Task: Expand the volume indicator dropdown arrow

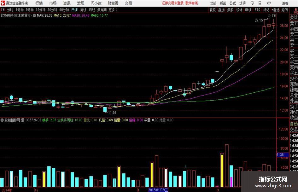Action: [2, 120]
